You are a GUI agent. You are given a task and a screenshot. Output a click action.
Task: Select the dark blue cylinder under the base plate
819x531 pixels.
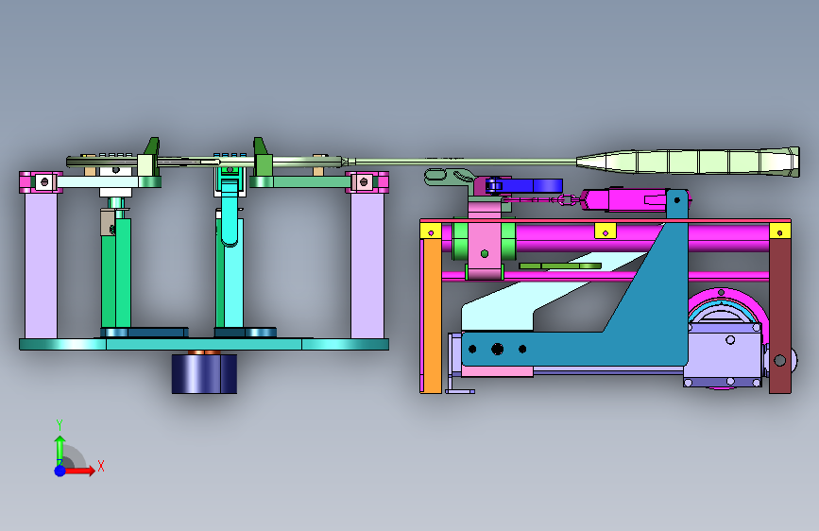204,373
